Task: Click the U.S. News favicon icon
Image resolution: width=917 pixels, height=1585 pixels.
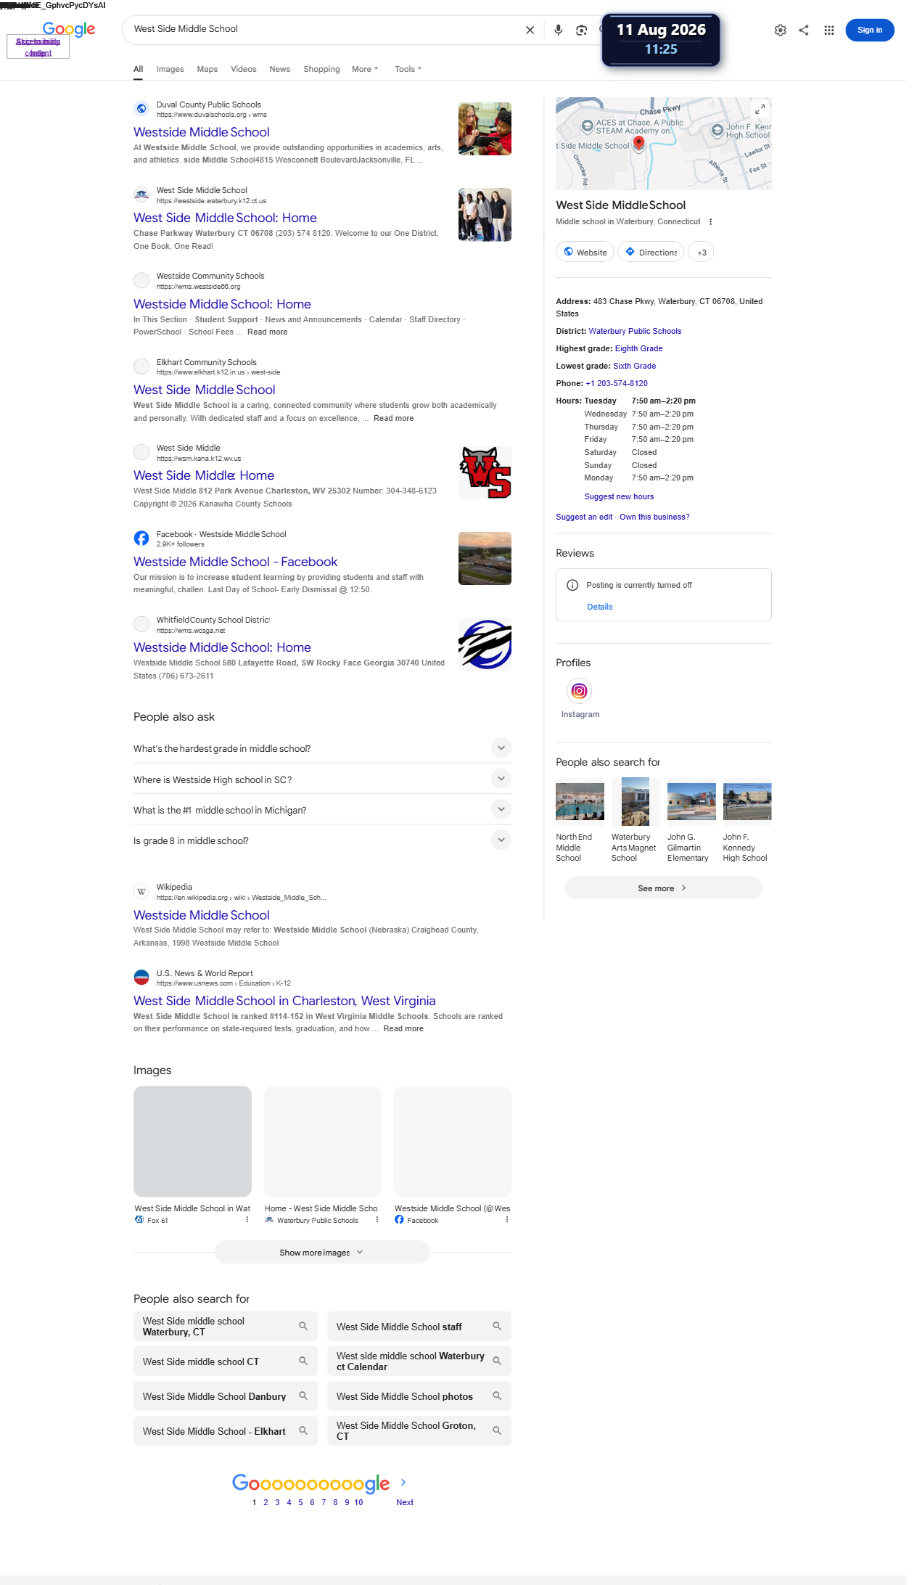Action: pos(141,978)
